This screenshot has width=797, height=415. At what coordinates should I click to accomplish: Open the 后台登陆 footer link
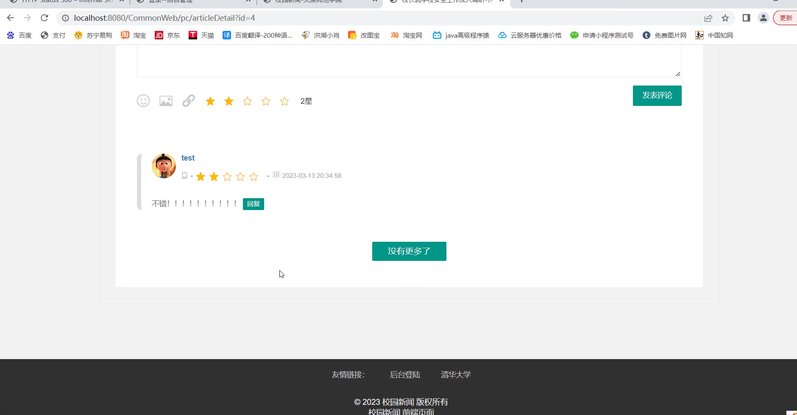click(x=405, y=374)
